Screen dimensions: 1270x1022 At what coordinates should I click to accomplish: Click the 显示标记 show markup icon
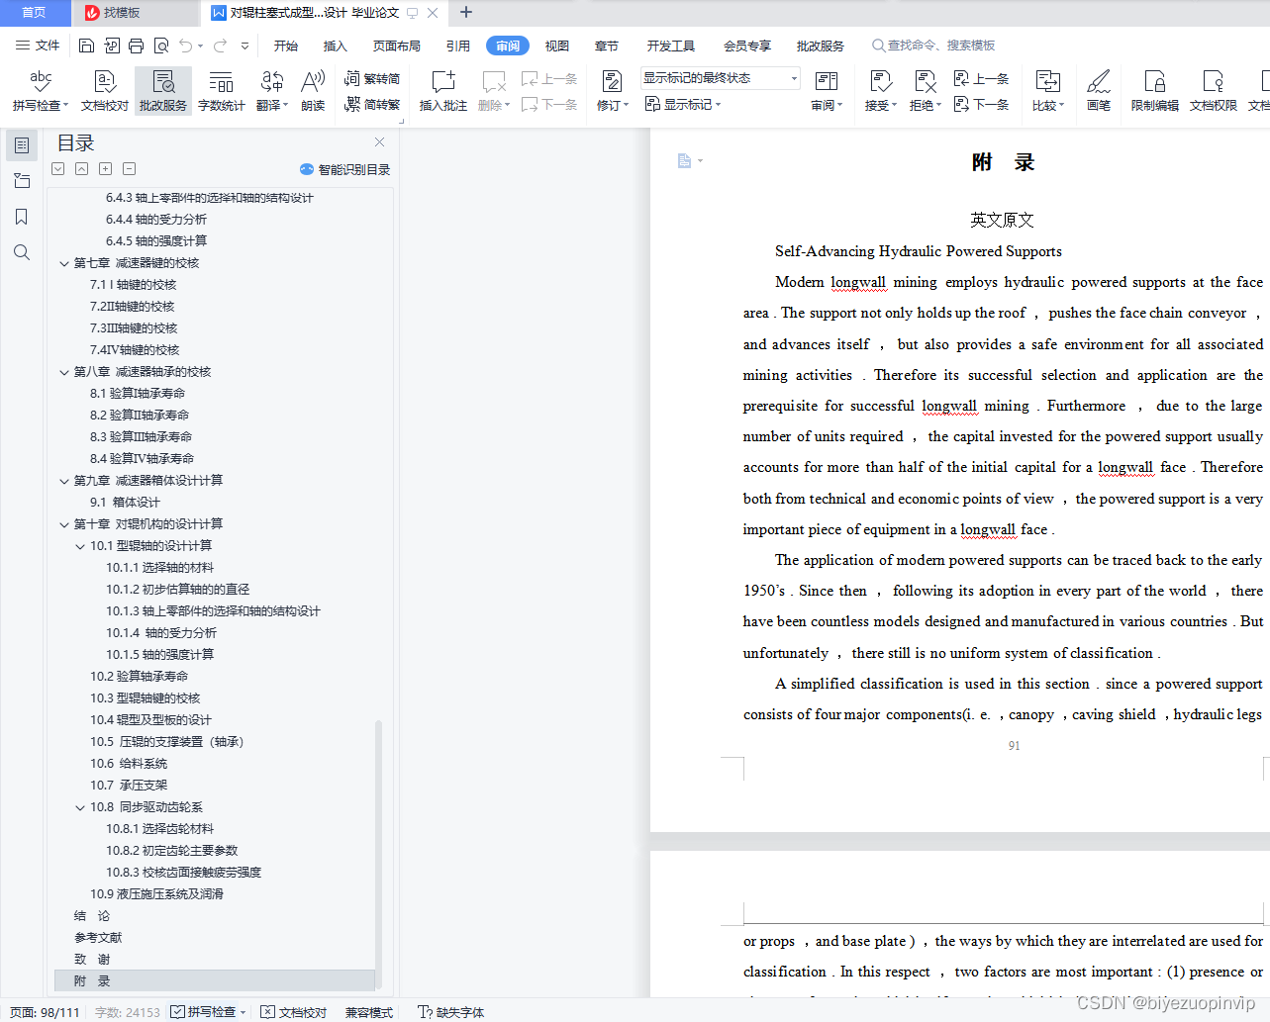(652, 104)
